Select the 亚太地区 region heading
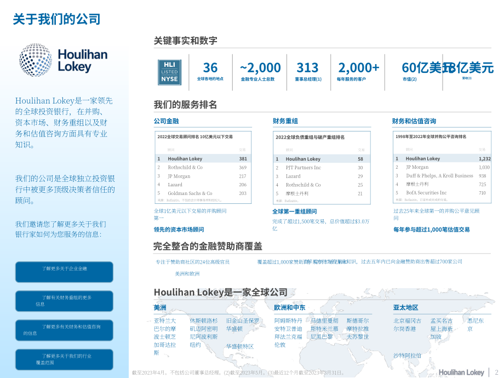504x378 pixels. (405, 308)
